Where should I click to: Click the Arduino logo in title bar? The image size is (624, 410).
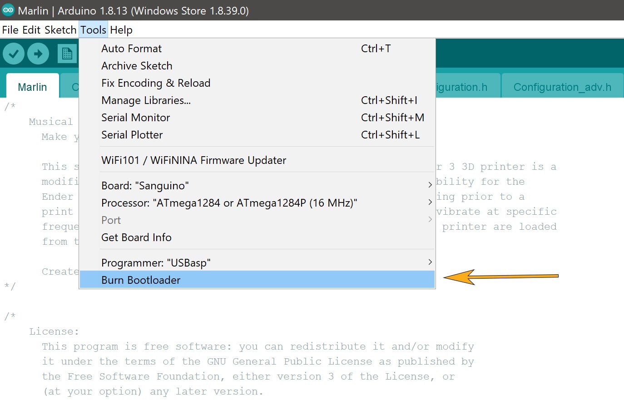click(x=8, y=10)
